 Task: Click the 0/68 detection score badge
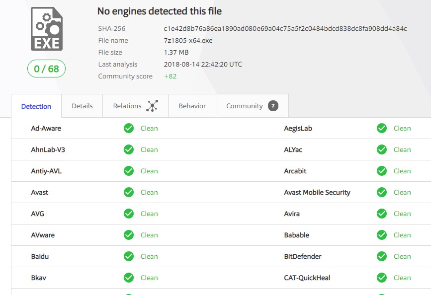coord(46,69)
